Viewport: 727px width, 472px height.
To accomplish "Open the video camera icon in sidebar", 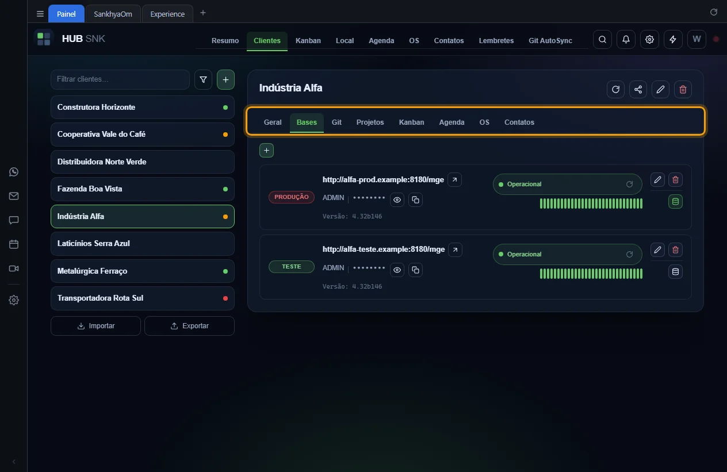I will [x=14, y=268].
